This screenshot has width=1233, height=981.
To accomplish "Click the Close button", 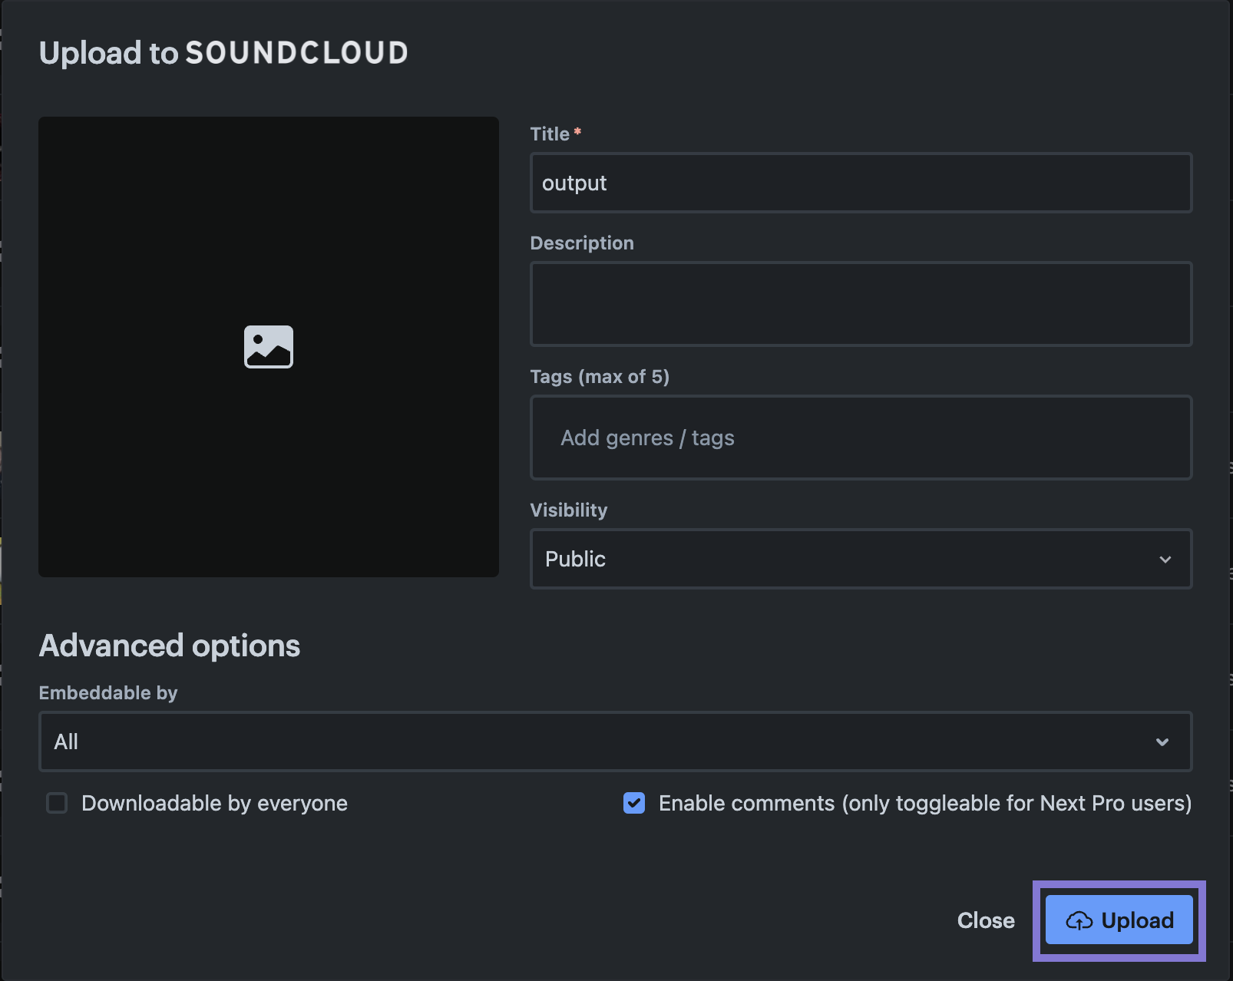I will coord(986,920).
